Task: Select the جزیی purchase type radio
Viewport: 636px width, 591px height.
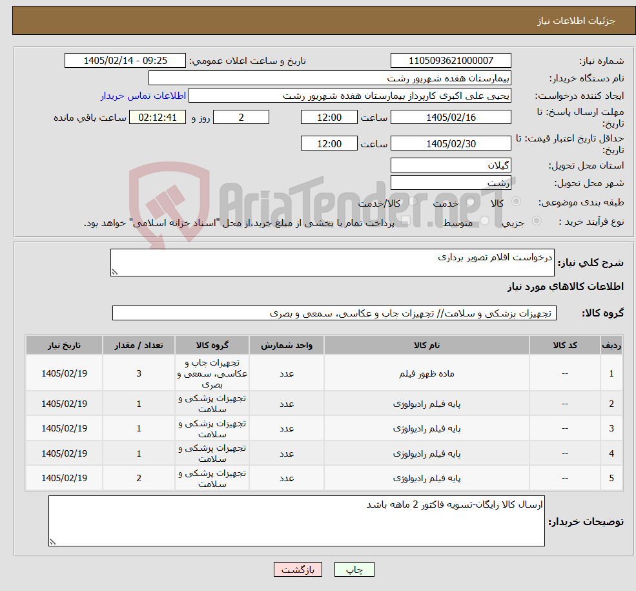Action: point(536,221)
